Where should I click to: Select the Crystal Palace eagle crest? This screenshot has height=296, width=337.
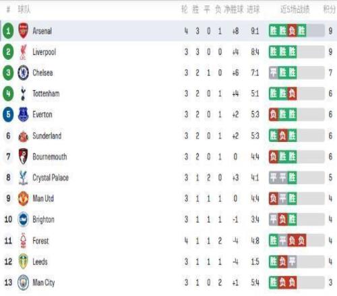point(23,178)
